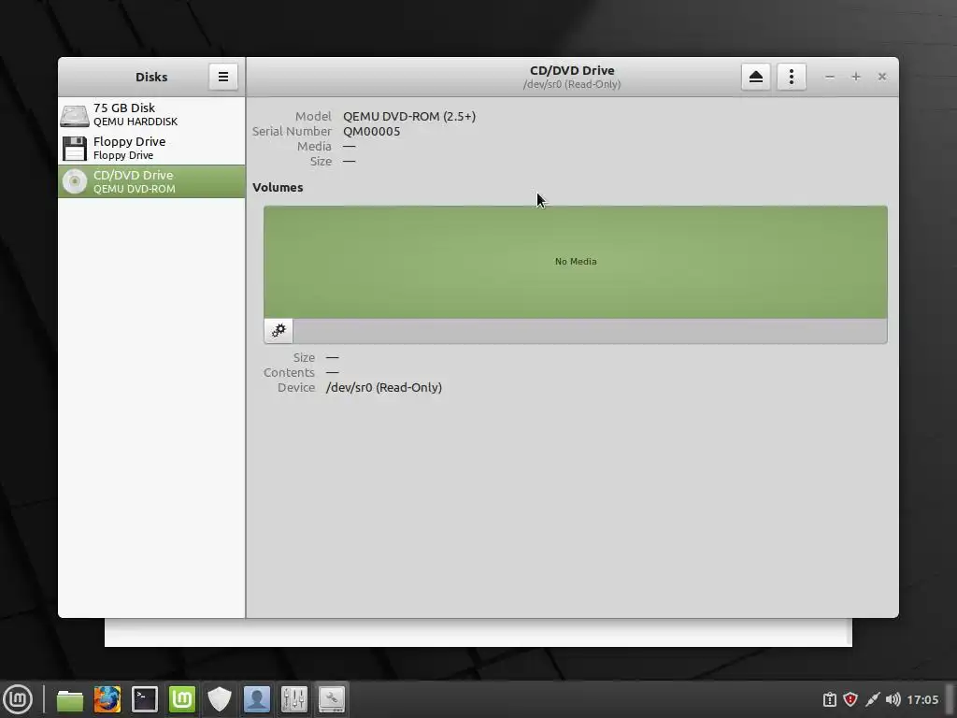The height and width of the screenshot is (718, 957).
Task: Open the Files manager from taskbar
Action: tap(70, 699)
